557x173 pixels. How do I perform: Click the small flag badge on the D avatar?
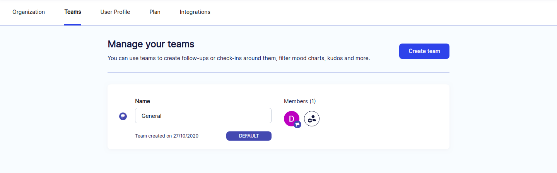pos(297,124)
